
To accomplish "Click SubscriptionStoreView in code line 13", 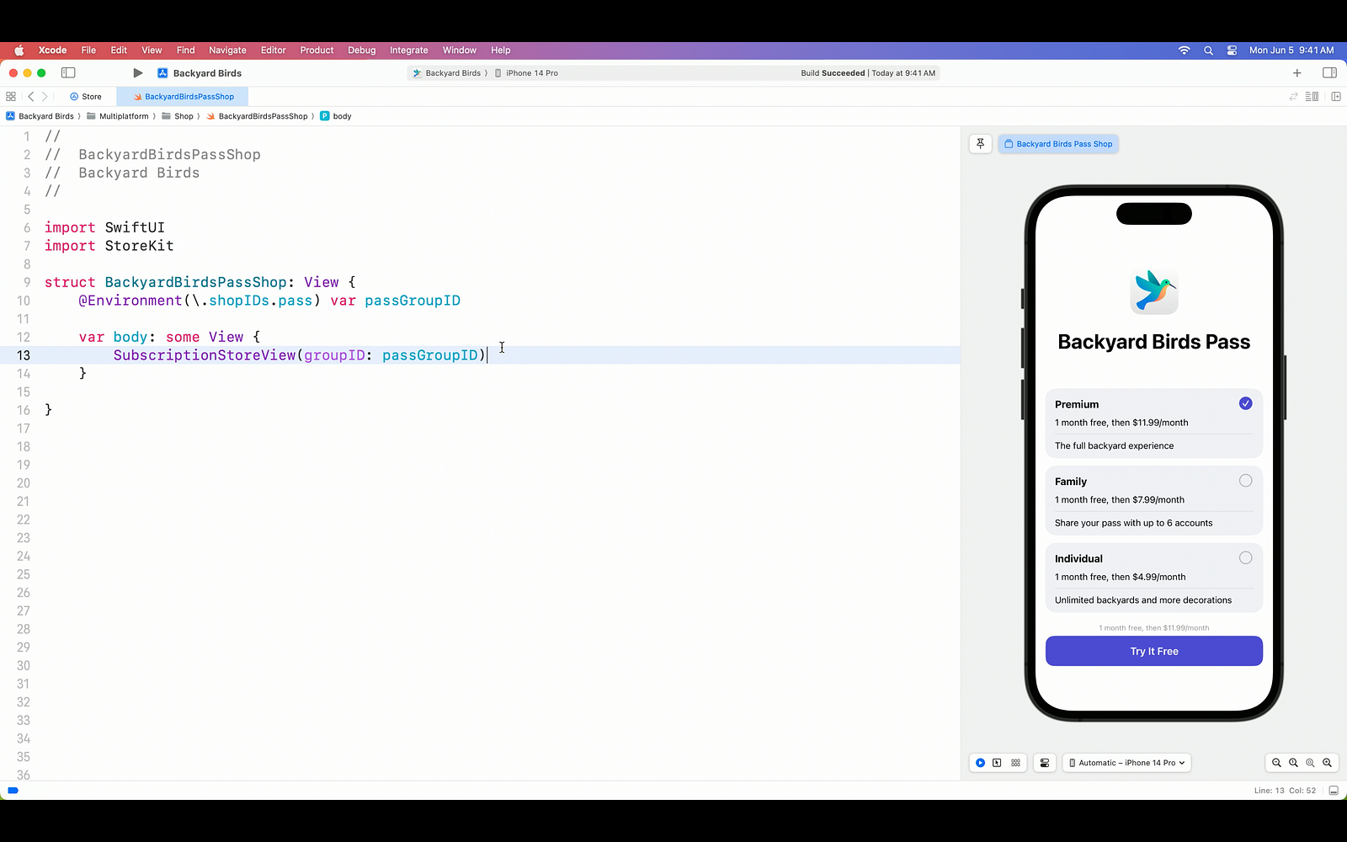I will tap(205, 355).
